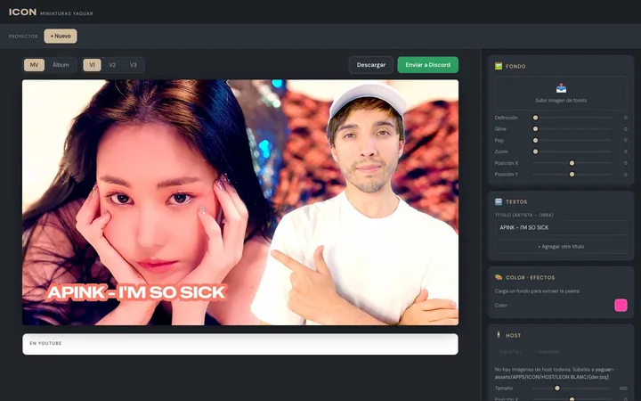The width and height of the screenshot is (641, 401).
Task: Adjust the Glow slider
Action: (x=572, y=129)
